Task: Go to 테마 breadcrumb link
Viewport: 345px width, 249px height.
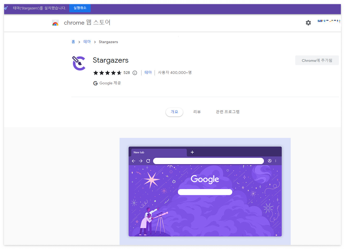Action: coord(87,42)
